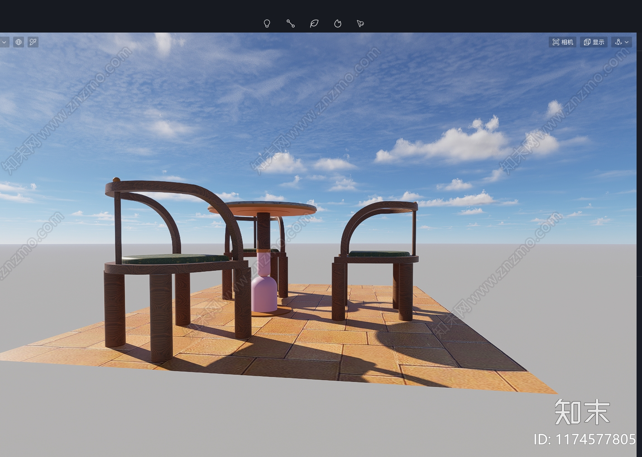Select the light bulb lighting tool
The image size is (642, 457).
267,24
